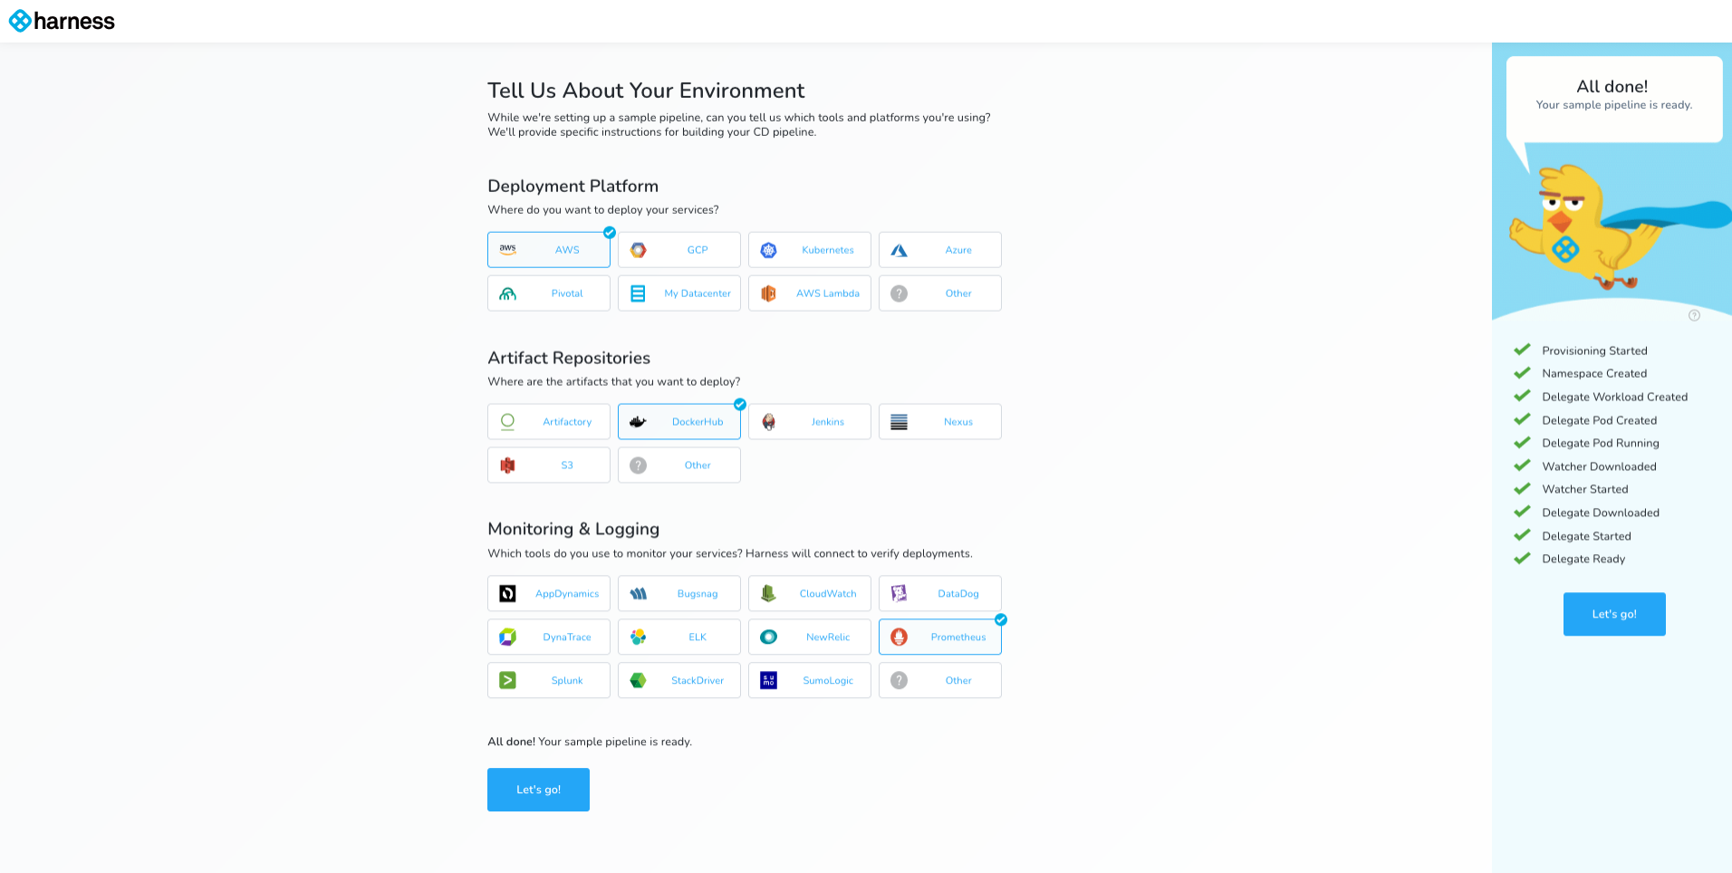The image size is (1732, 873).
Task: Click Let's go! button in right sidebar
Action: pyautogui.click(x=1614, y=614)
